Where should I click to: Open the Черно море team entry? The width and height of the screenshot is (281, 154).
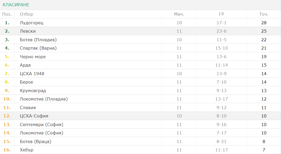point(33,57)
